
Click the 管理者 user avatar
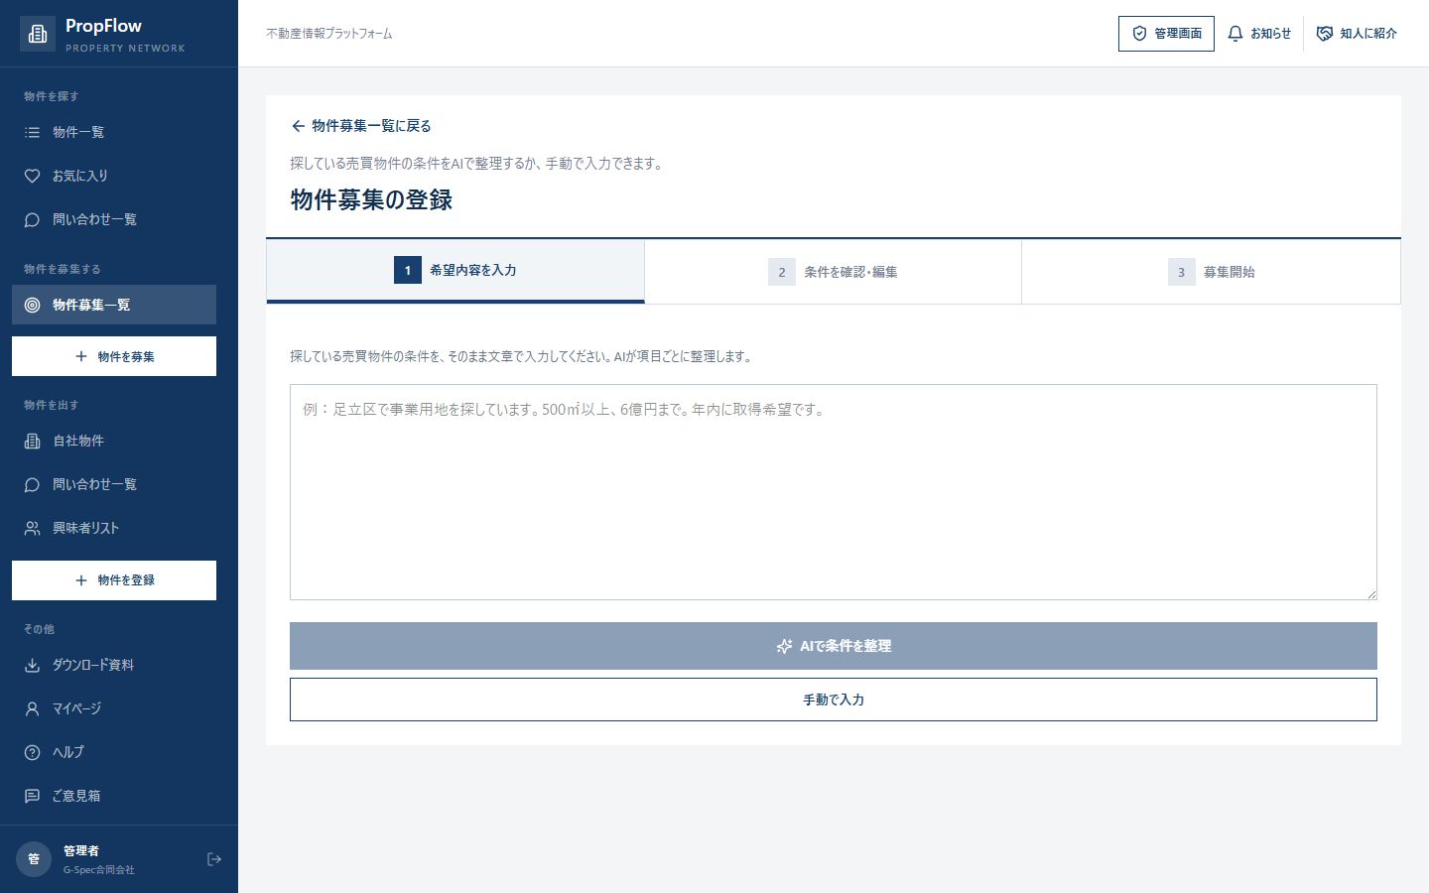pos(34,859)
